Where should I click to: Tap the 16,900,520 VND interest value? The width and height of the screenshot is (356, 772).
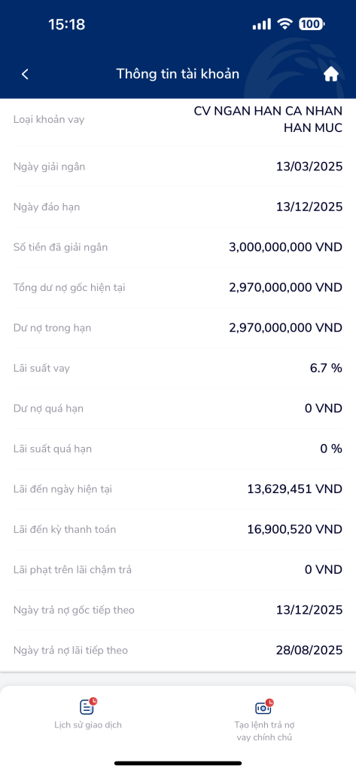pos(294,530)
